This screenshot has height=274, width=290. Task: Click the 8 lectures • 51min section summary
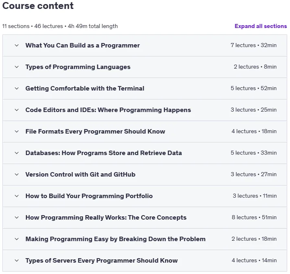[x=254, y=217]
